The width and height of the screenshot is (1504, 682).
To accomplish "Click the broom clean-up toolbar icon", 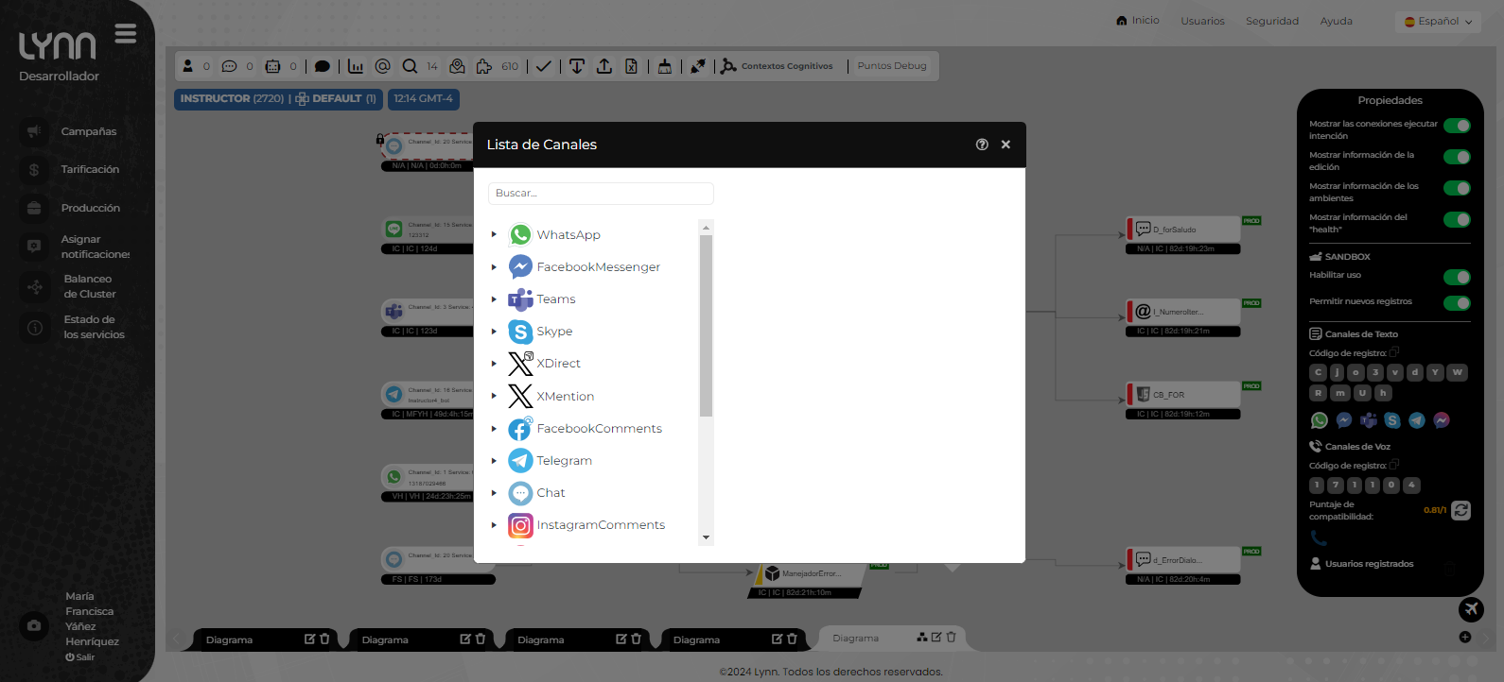I will click(x=665, y=66).
